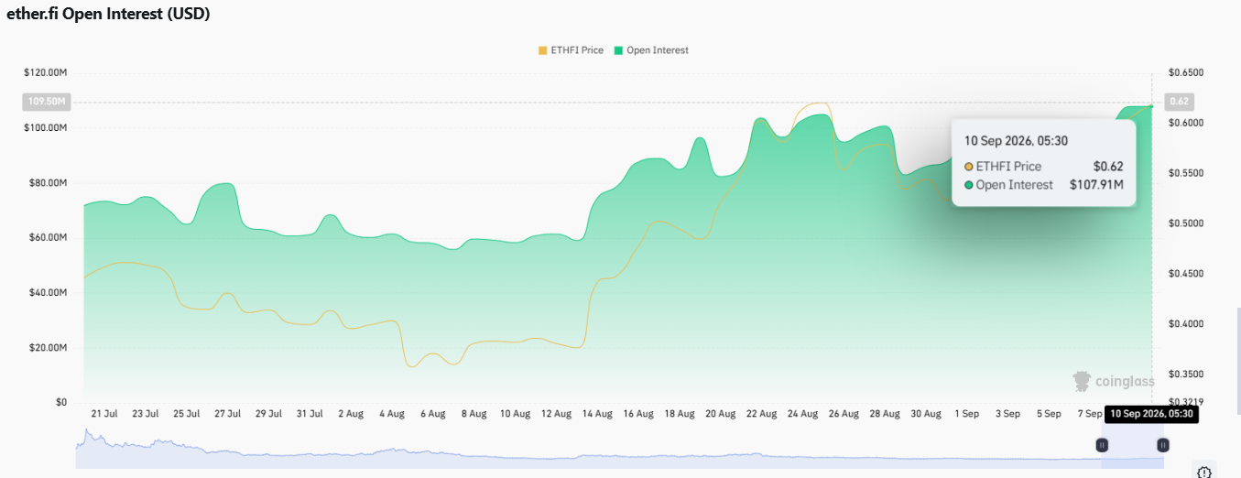Click the $60.00M left-axis label

pyautogui.click(x=49, y=237)
